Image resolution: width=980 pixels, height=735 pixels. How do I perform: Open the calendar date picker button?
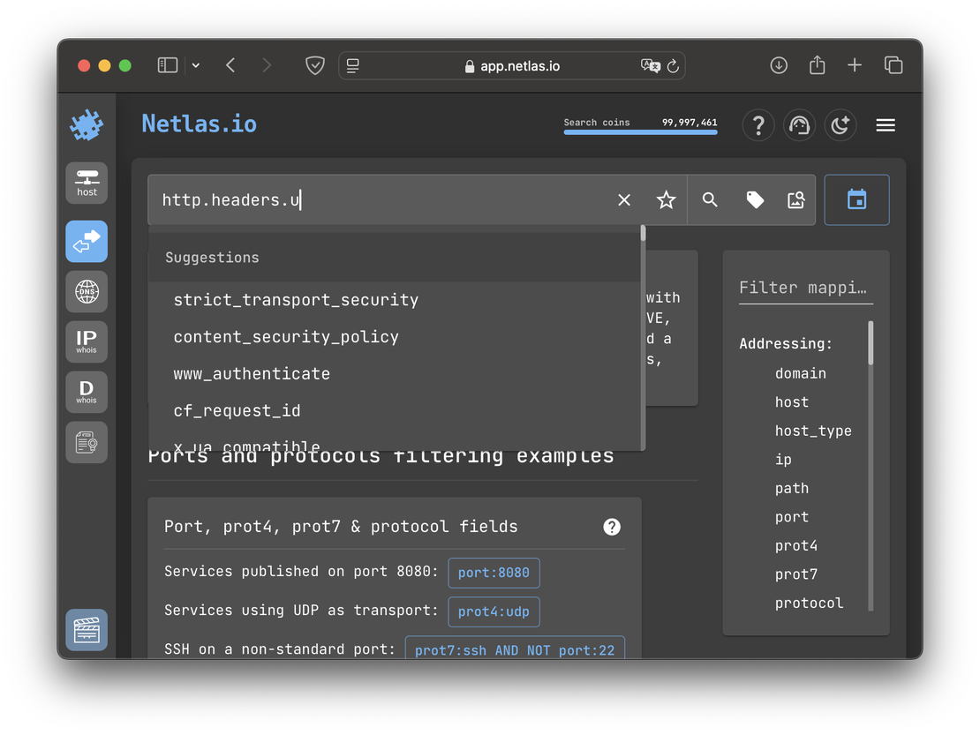[856, 200]
